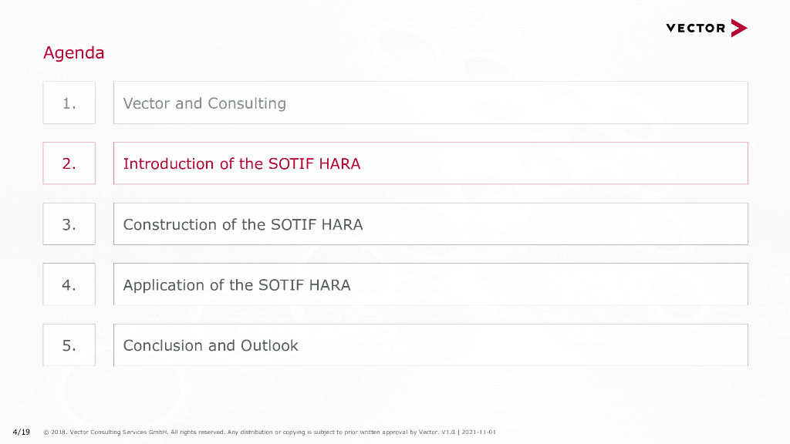Choose the number box labeled 4.
The width and height of the screenshot is (790, 444).
coord(69,284)
